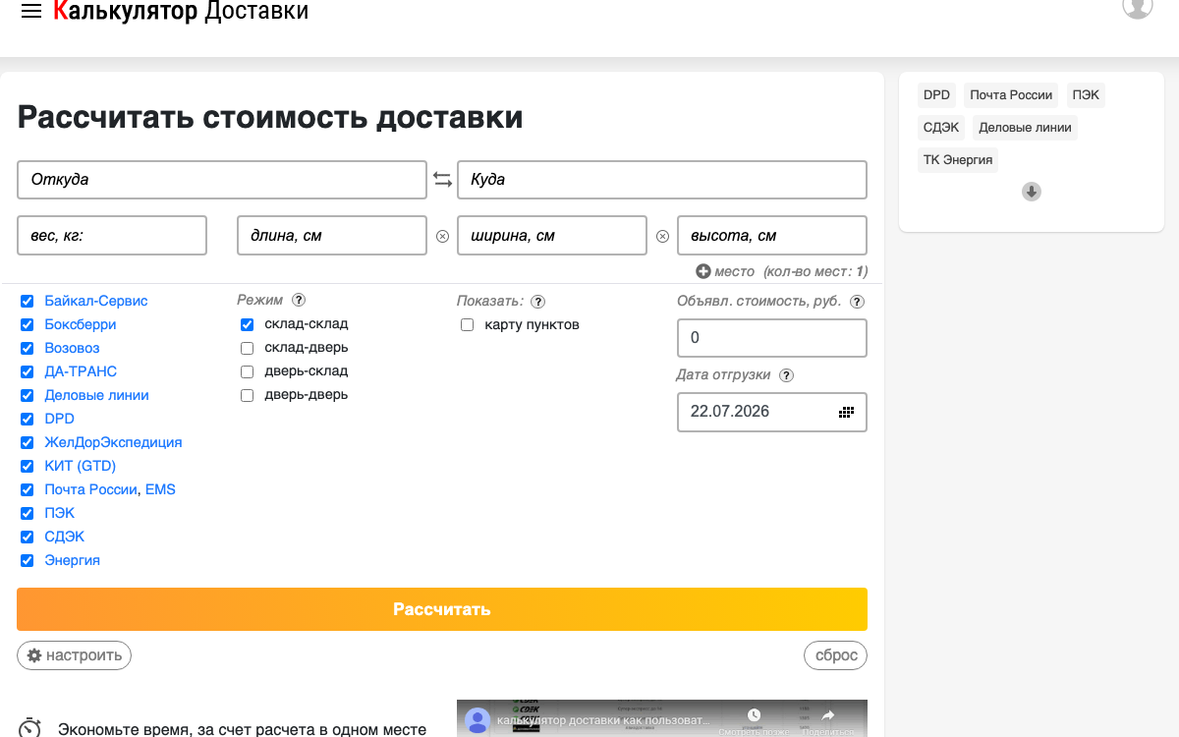Focus the Откуда origin field
Image resolution: width=1179 pixels, height=737 pixels.
point(222,180)
